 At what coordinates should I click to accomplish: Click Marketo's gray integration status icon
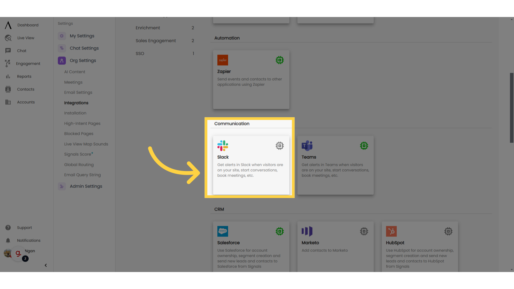364,231
